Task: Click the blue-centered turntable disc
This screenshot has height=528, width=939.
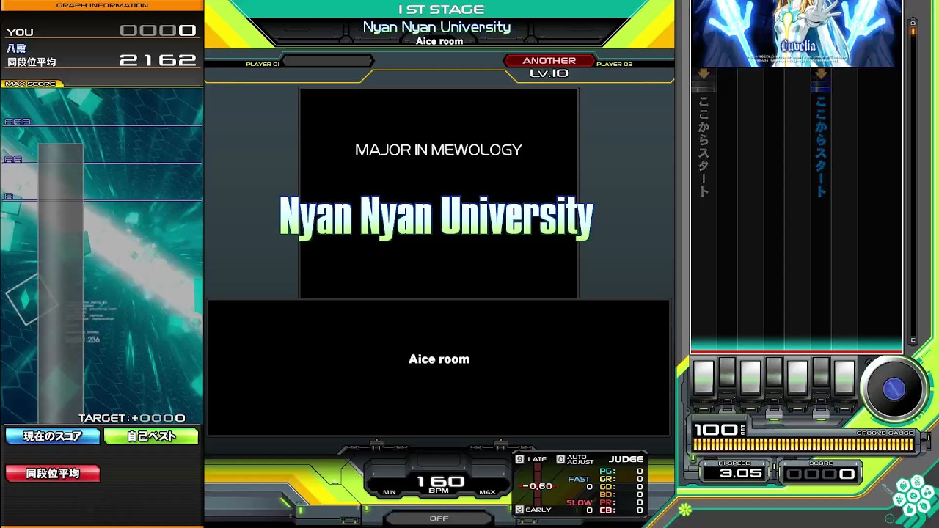Action: tap(894, 389)
